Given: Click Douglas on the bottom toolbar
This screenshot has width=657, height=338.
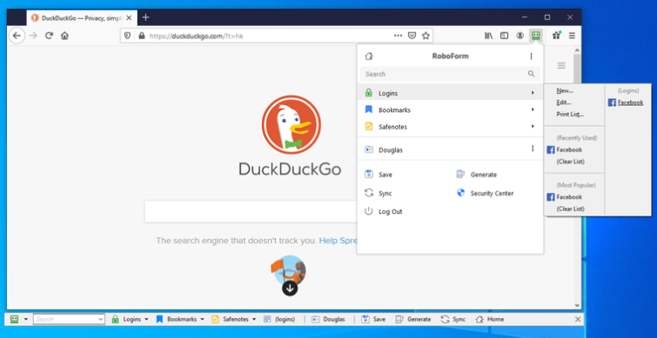Looking at the screenshot, I should pyautogui.click(x=329, y=319).
